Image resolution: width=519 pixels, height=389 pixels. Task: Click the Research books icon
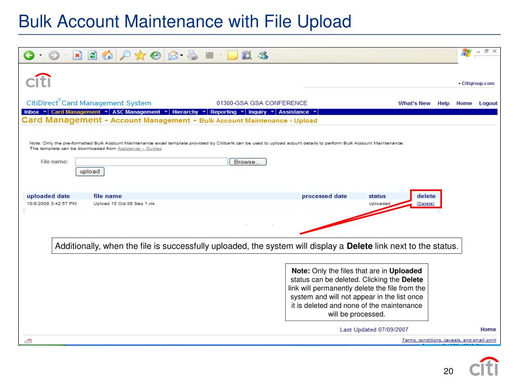coord(247,55)
